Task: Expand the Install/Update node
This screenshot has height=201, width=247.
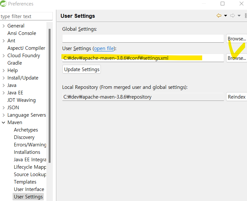Action: point(4,78)
